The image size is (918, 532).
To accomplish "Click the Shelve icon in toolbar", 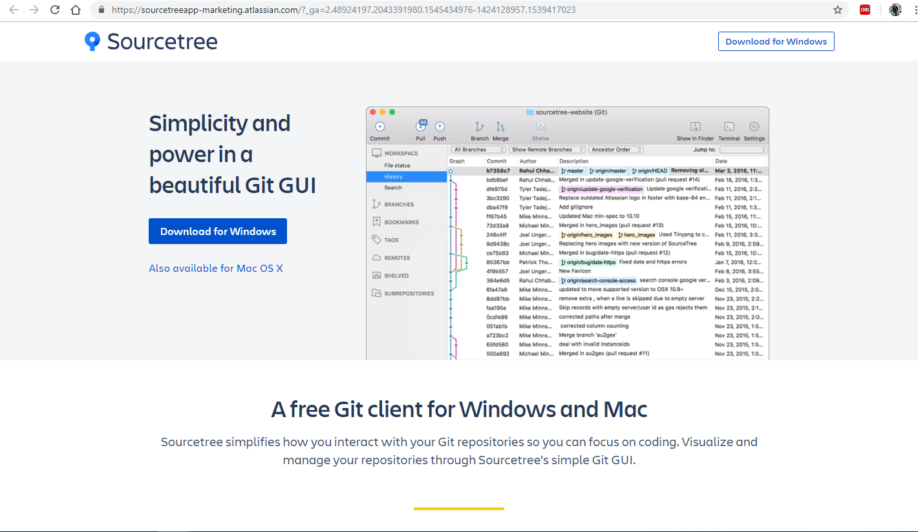I will point(540,127).
